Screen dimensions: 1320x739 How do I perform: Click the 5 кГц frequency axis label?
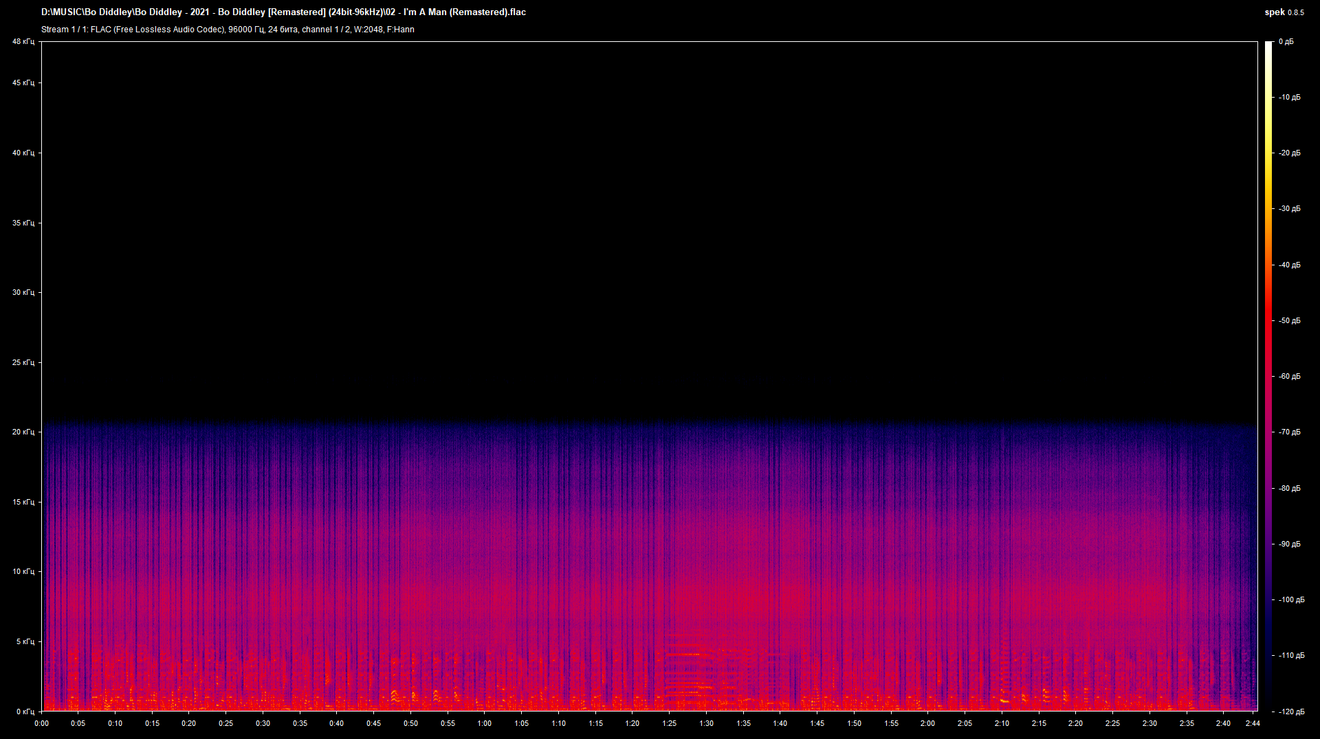(25, 642)
